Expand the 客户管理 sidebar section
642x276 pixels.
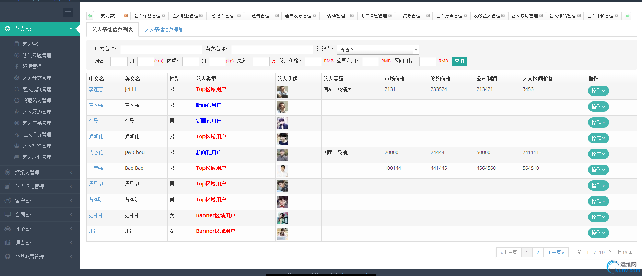point(40,201)
